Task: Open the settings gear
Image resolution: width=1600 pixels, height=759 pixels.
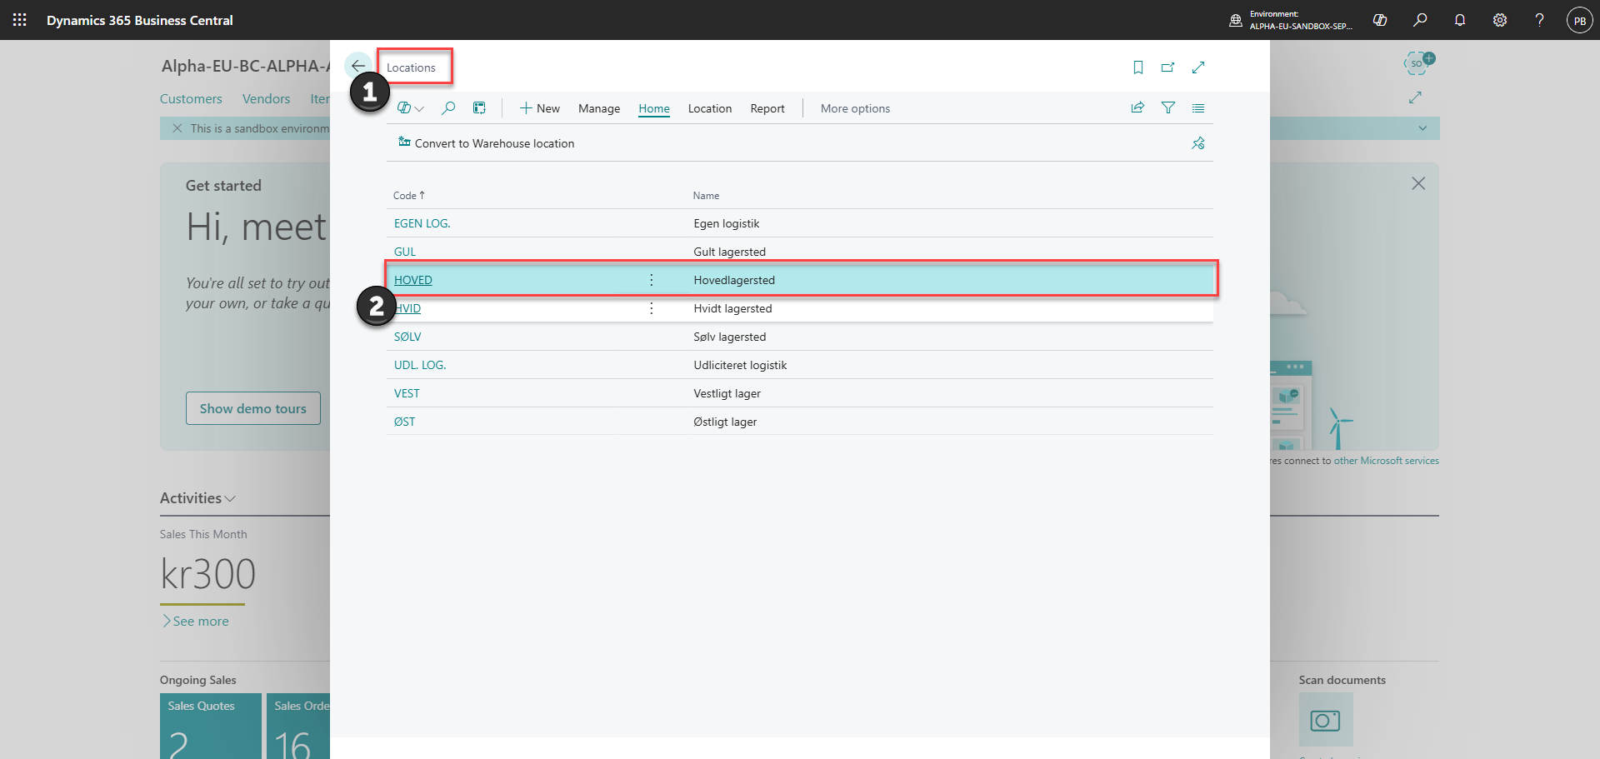Action: [x=1499, y=20]
